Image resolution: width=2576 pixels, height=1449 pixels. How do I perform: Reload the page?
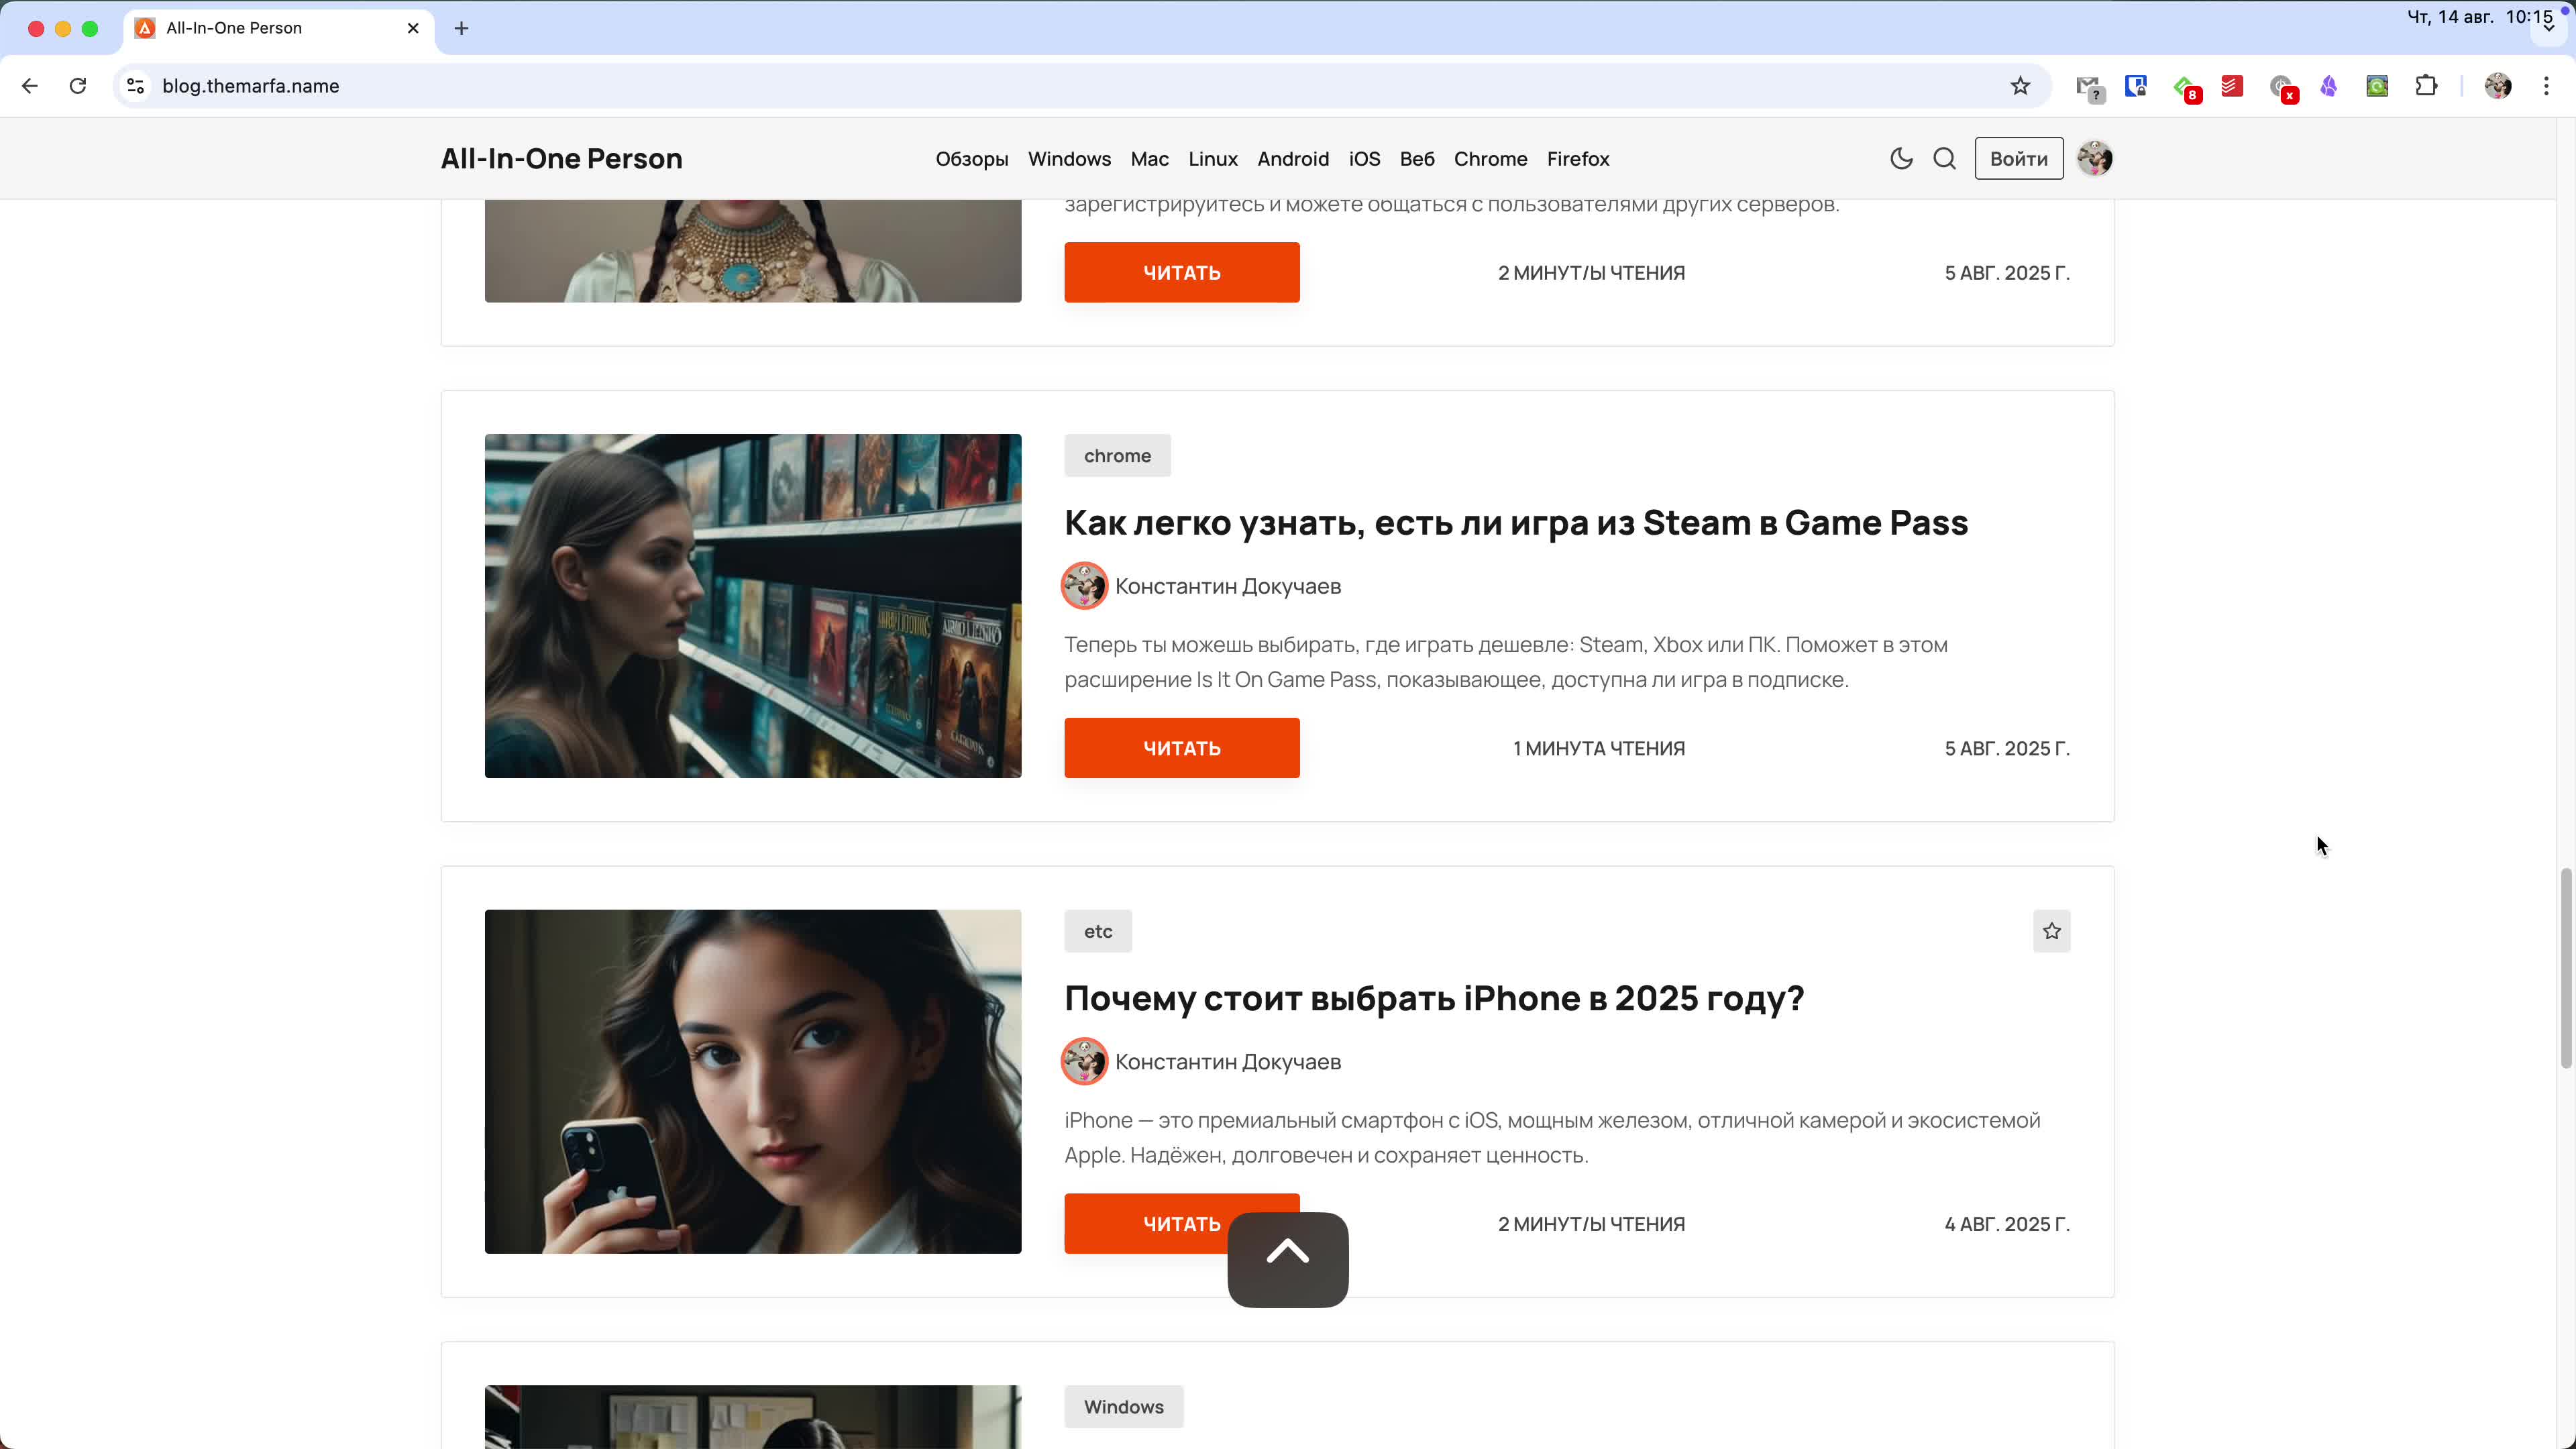click(78, 86)
